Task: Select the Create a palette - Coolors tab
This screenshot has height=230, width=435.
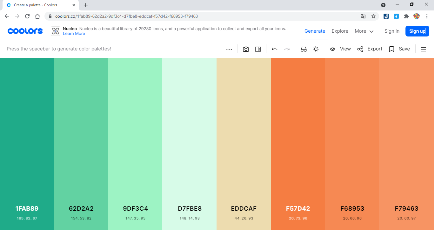Action: click(41, 5)
